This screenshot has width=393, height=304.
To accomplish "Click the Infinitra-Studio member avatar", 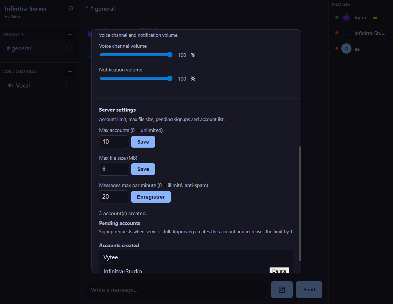I will (x=346, y=33).
